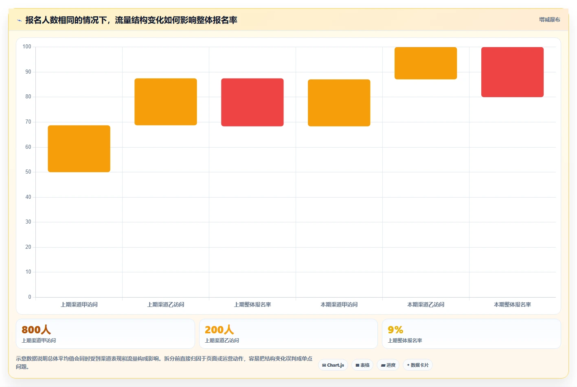Click the 50 y-axis tick label
The width and height of the screenshot is (577, 387).
[x=28, y=172]
